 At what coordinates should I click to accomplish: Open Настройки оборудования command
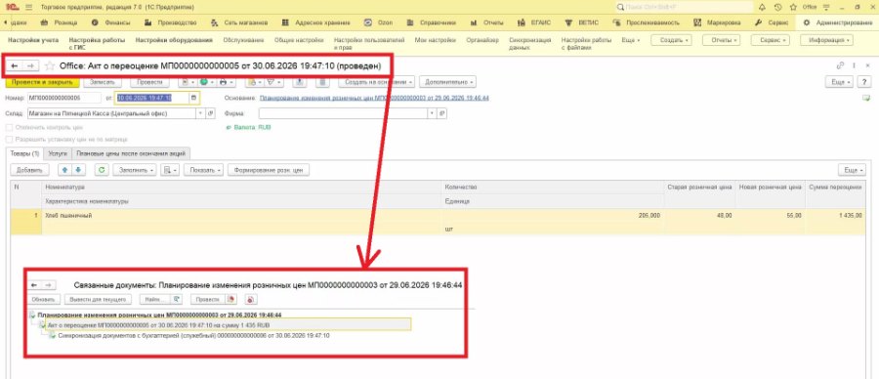(x=174, y=40)
